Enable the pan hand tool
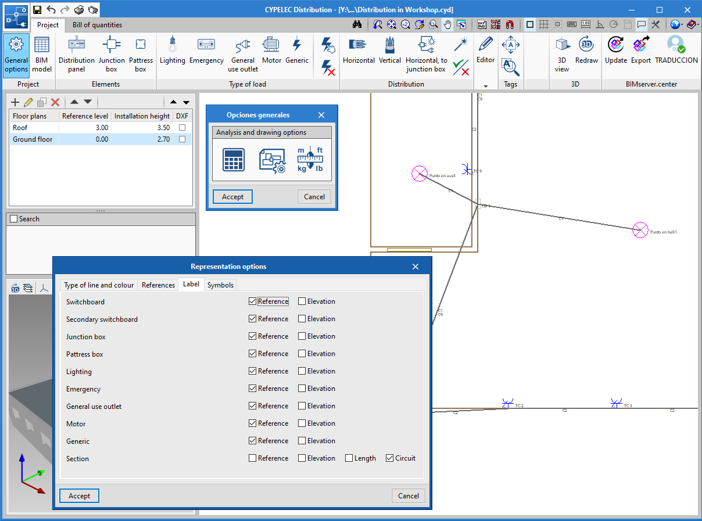The height and width of the screenshot is (521, 702). (x=447, y=24)
